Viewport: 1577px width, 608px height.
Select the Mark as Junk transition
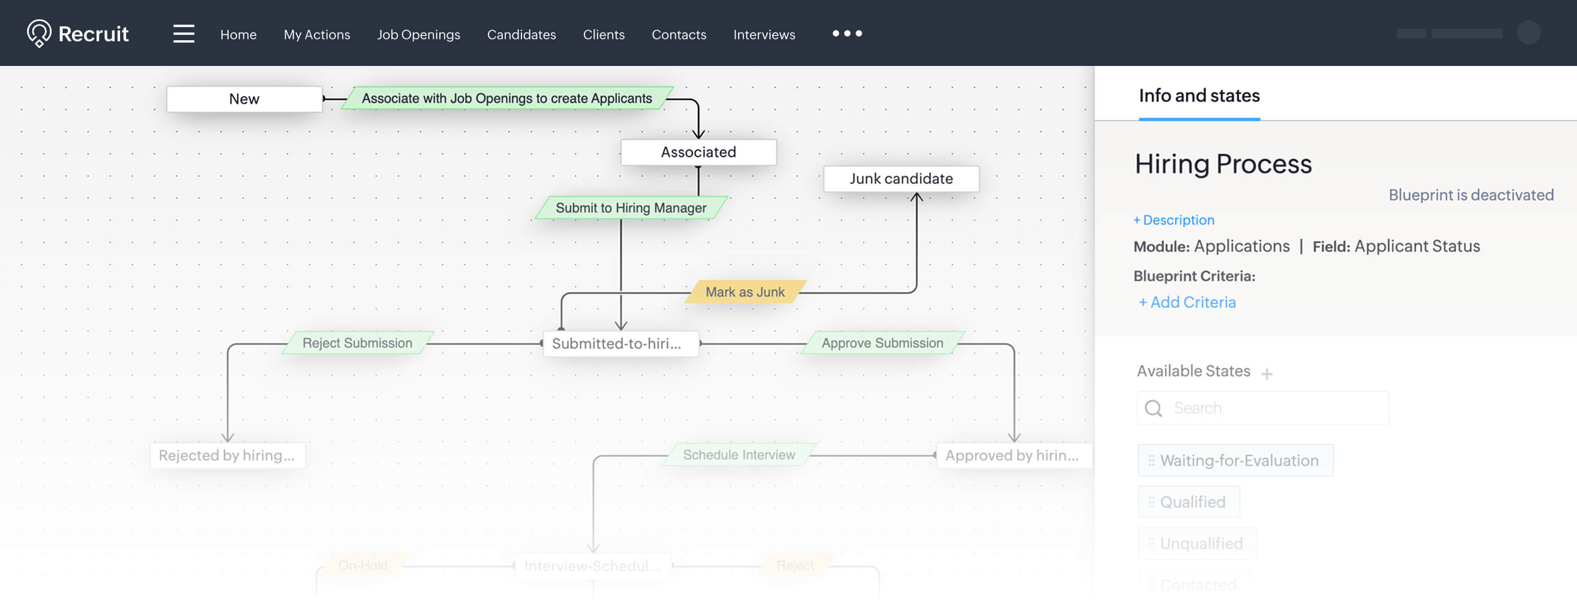click(745, 293)
